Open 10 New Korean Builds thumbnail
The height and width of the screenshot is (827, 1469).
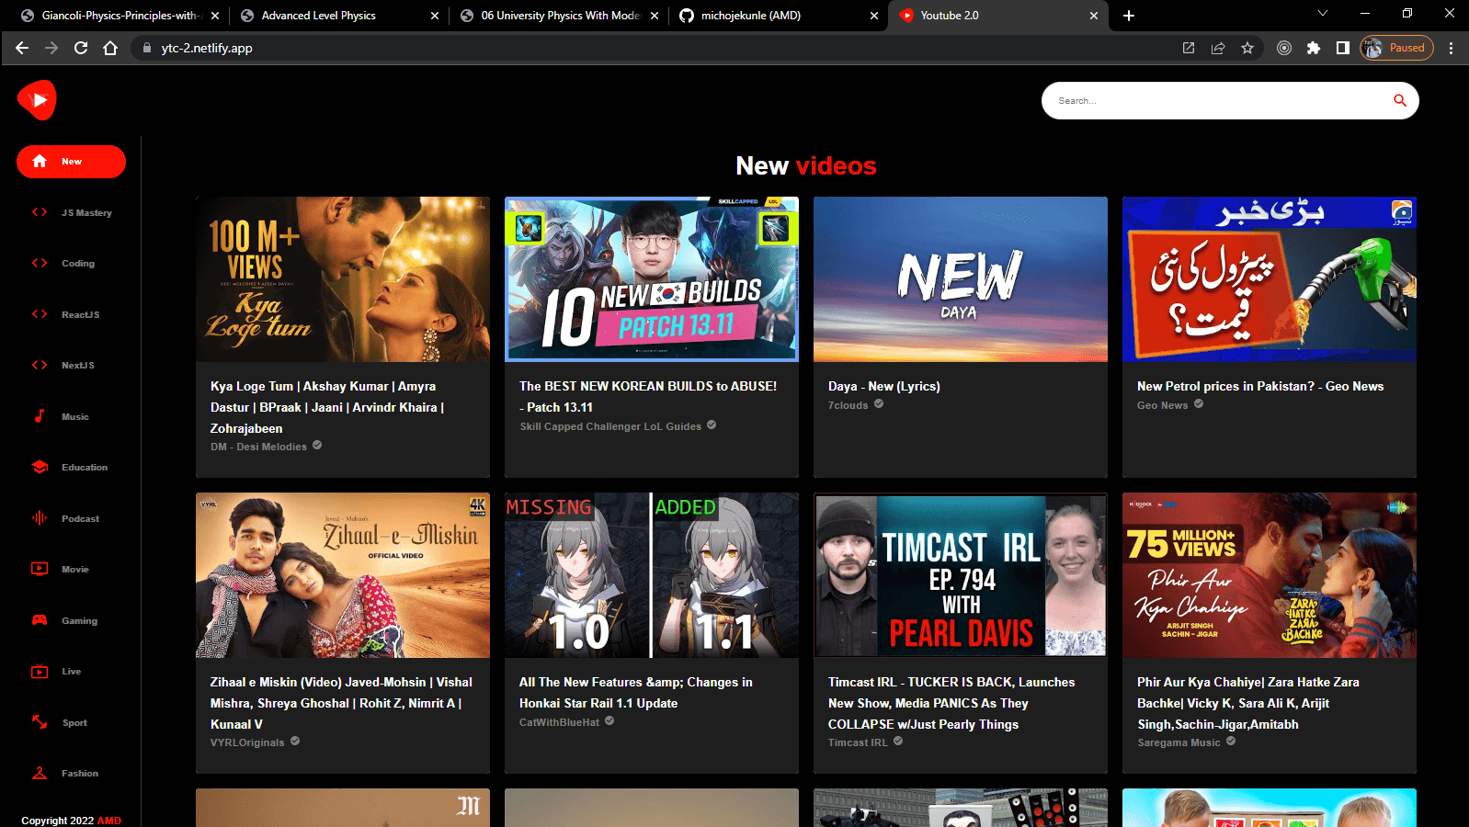click(x=652, y=279)
